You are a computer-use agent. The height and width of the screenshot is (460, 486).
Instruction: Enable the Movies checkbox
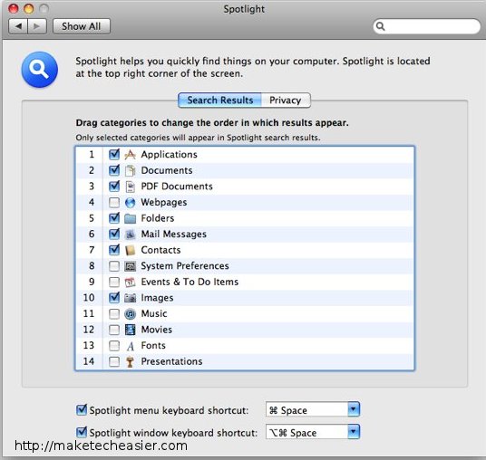click(114, 330)
